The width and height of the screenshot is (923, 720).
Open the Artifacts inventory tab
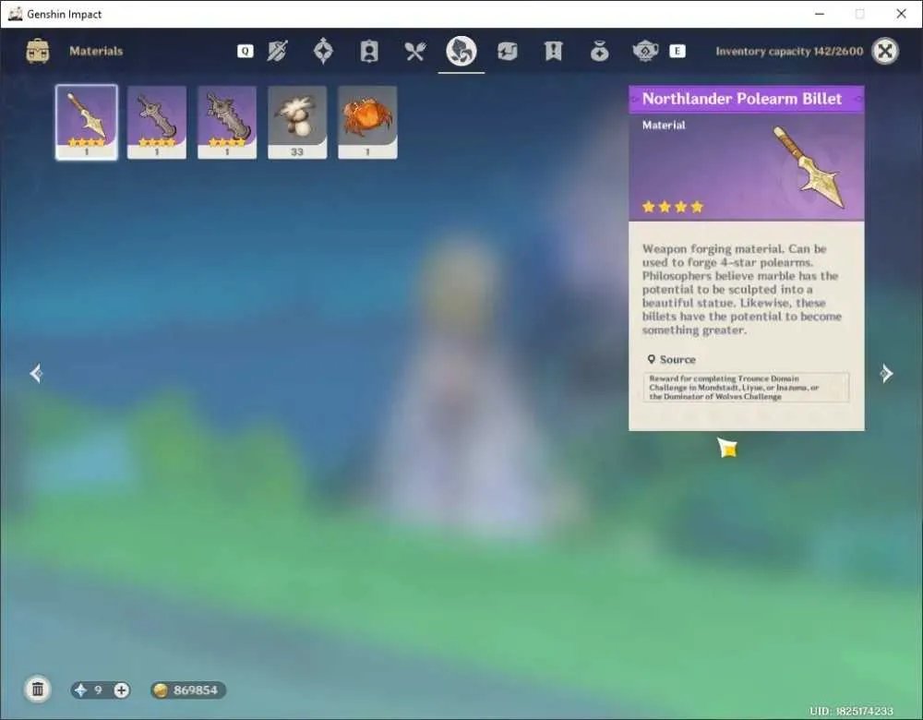click(x=323, y=51)
